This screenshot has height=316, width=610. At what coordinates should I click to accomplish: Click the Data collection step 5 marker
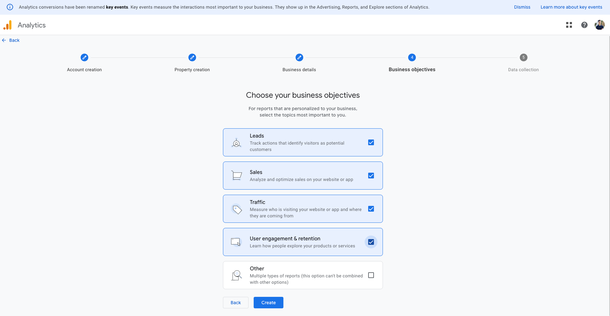click(x=523, y=57)
